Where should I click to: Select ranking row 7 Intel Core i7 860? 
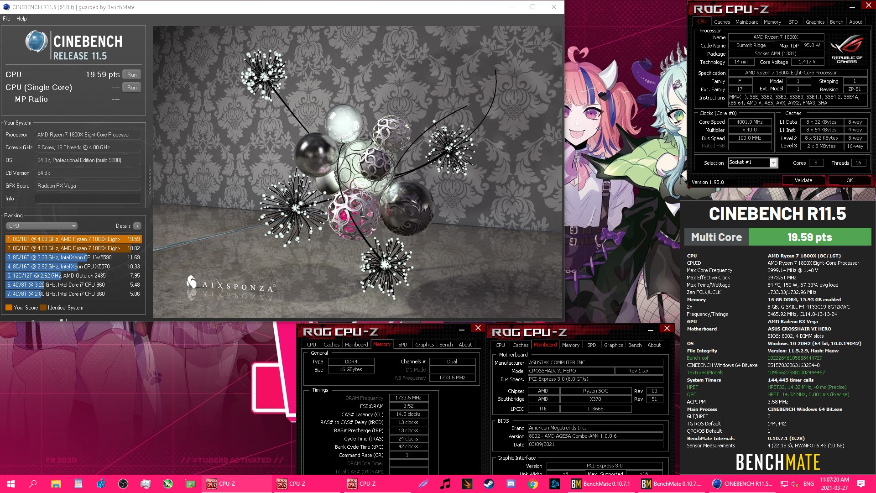pyautogui.click(x=73, y=294)
